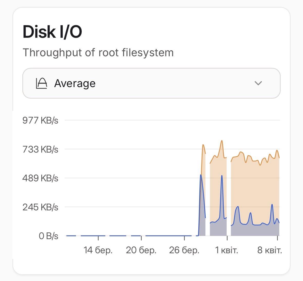The height and width of the screenshot is (281, 303).
Task: Click the 0 B/s axis label
Action: (x=48, y=236)
